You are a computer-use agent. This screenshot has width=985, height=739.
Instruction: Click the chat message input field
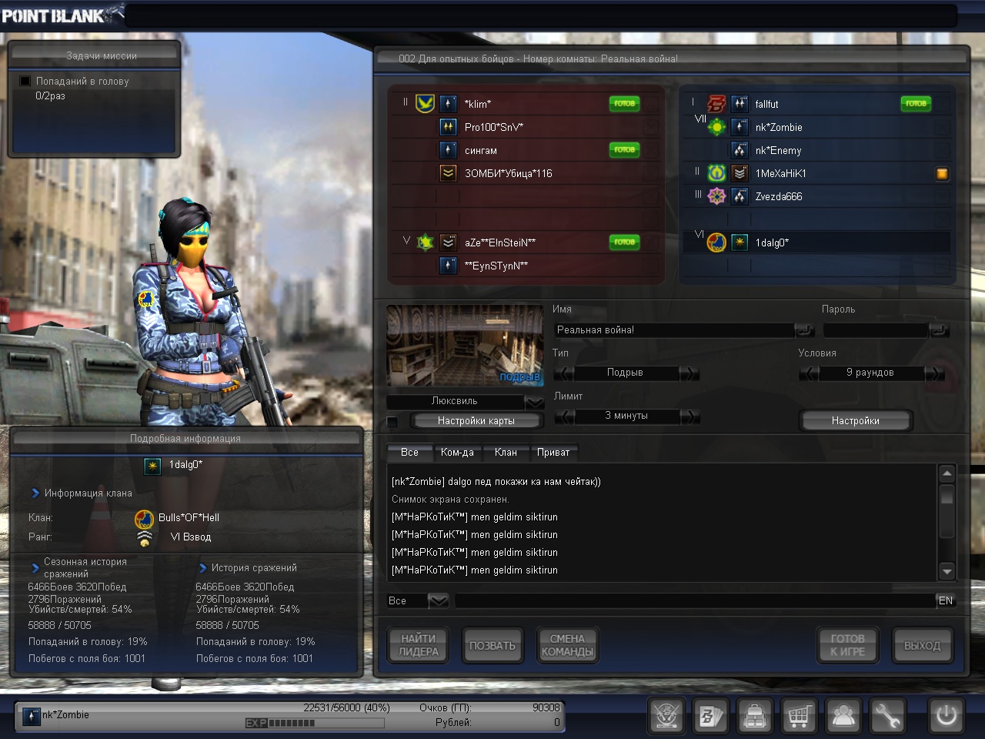point(693,600)
